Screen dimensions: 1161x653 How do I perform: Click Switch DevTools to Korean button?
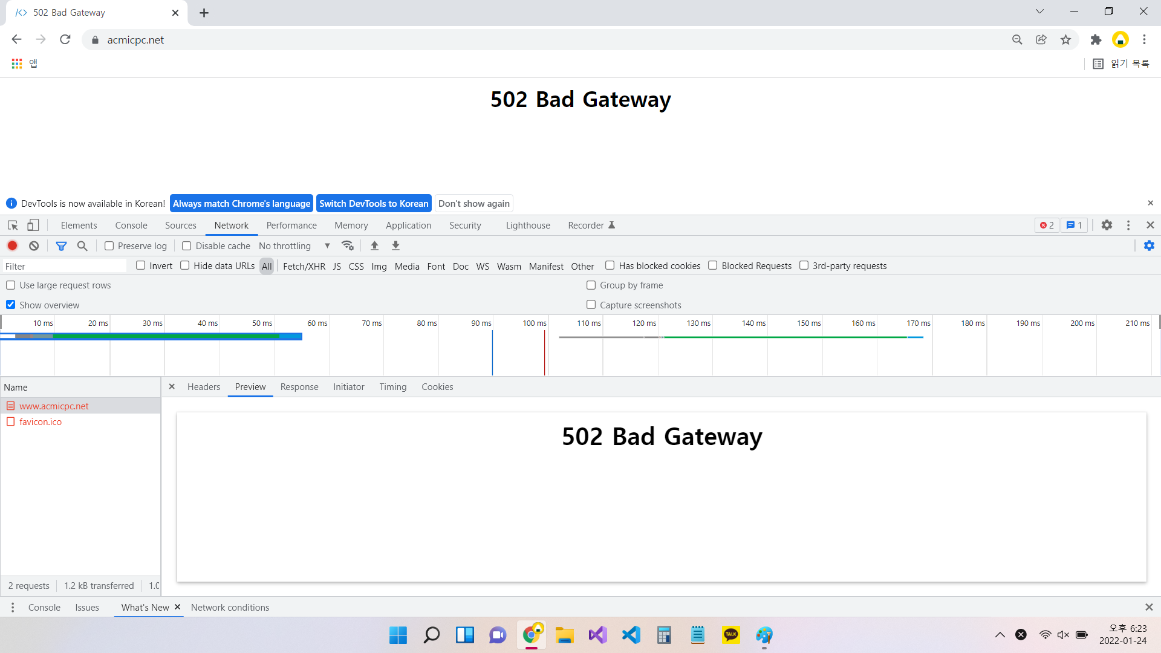pos(374,203)
